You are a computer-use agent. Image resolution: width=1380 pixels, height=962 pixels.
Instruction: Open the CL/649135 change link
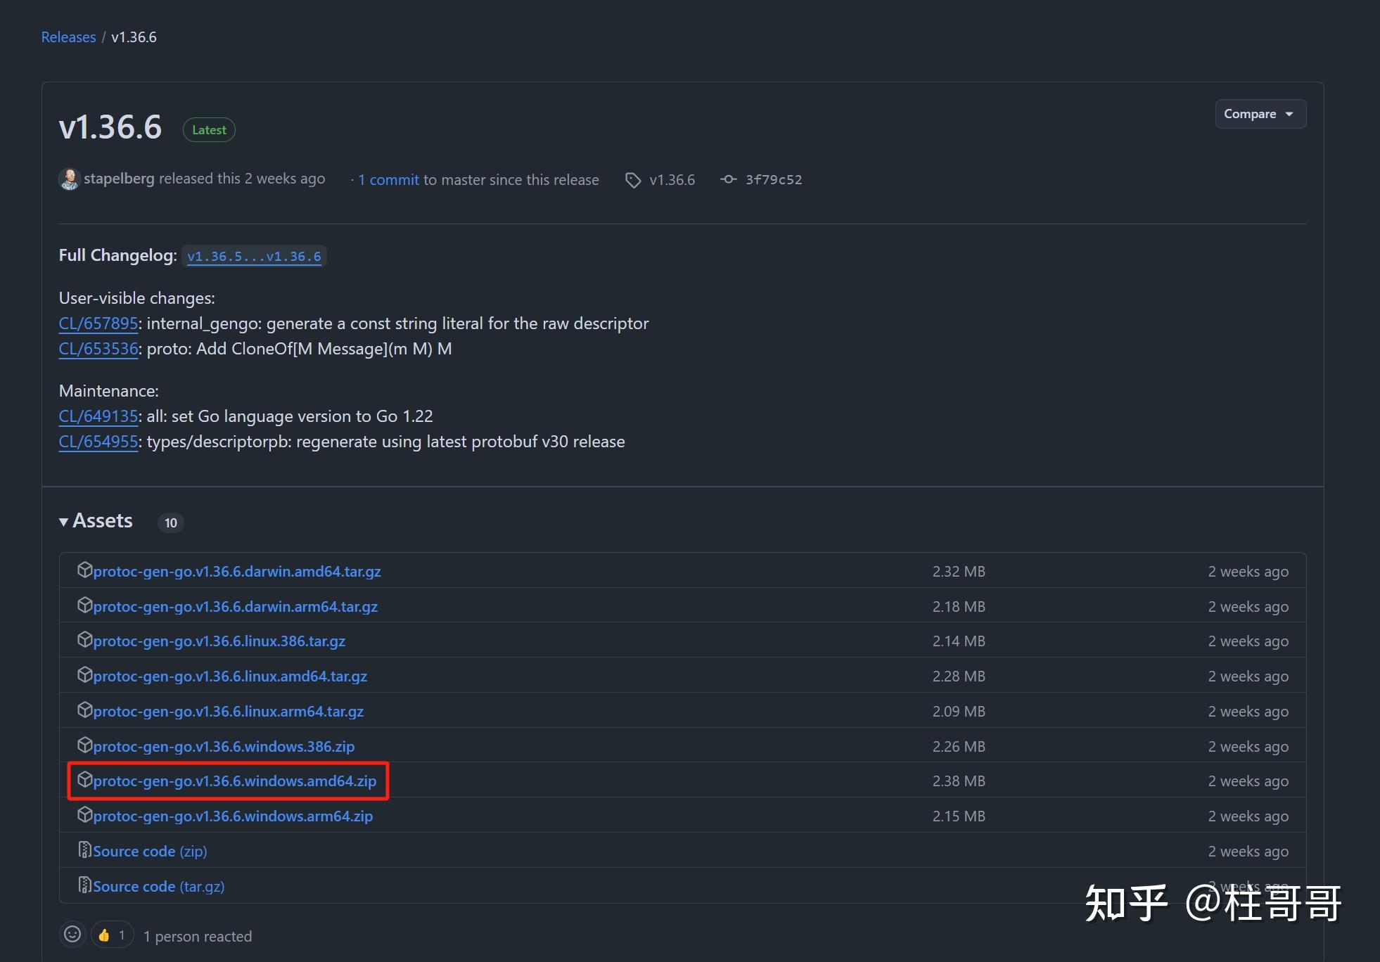pyautogui.click(x=98, y=416)
